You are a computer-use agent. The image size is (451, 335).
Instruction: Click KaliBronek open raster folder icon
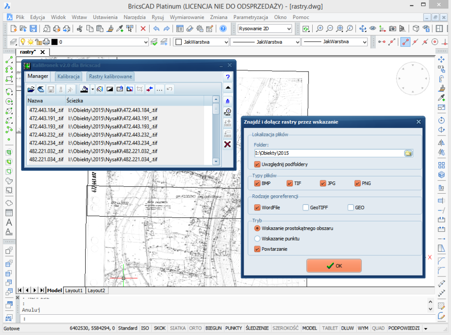[31, 89]
